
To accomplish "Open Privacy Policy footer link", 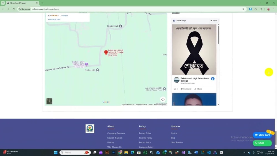I will [x=145, y=133].
